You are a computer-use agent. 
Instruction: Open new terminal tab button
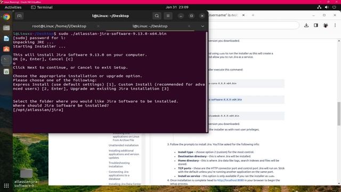click(x=19, y=16)
